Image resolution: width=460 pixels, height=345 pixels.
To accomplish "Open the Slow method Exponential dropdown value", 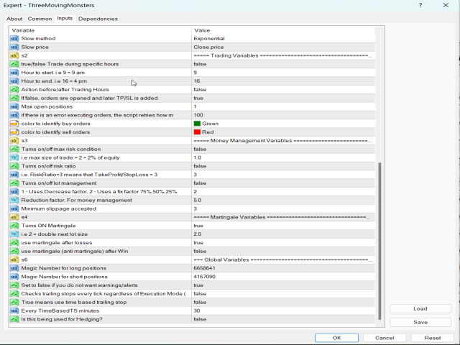I will coord(283,39).
